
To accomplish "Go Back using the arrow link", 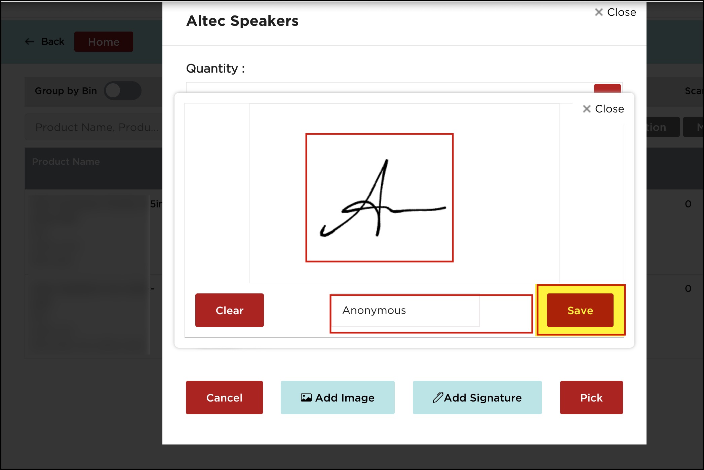I will click(45, 42).
